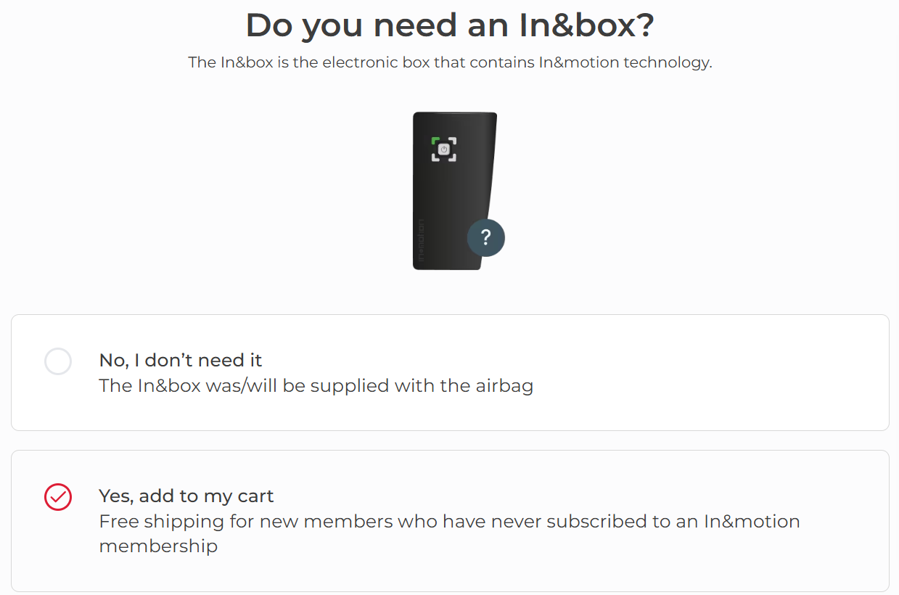This screenshot has height=595, width=899.
Task: Click the power button on the In&box
Action: tap(444, 149)
